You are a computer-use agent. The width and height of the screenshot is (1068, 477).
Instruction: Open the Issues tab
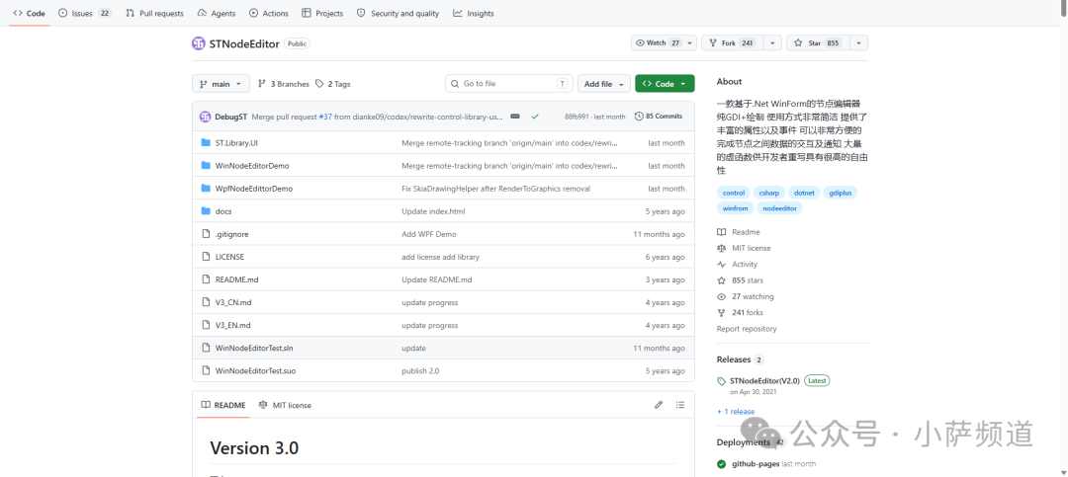(x=84, y=13)
